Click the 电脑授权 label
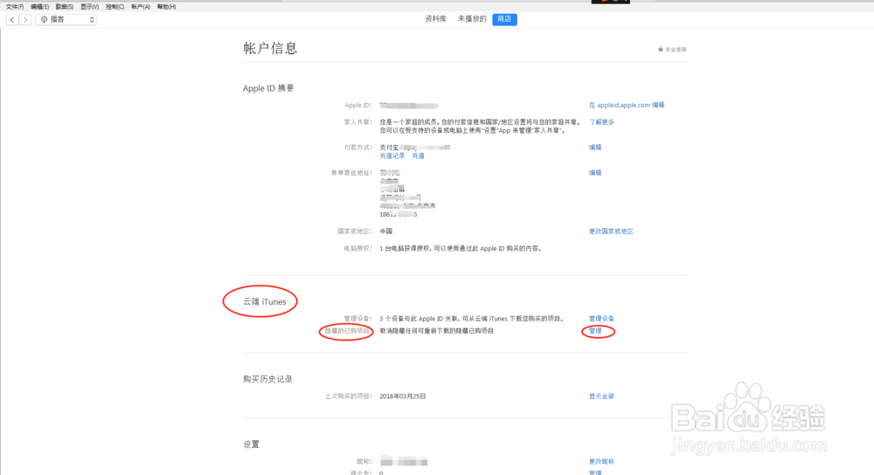 click(357, 248)
